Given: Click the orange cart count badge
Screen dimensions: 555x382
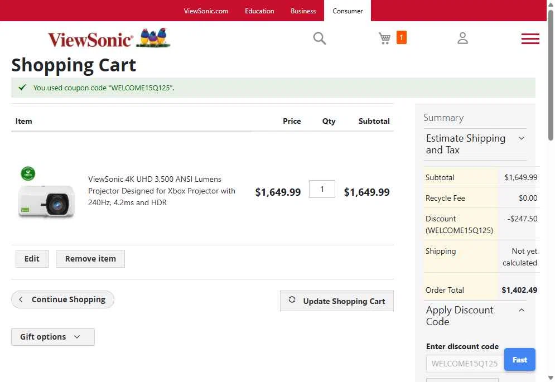Looking at the screenshot, I should [x=402, y=37].
